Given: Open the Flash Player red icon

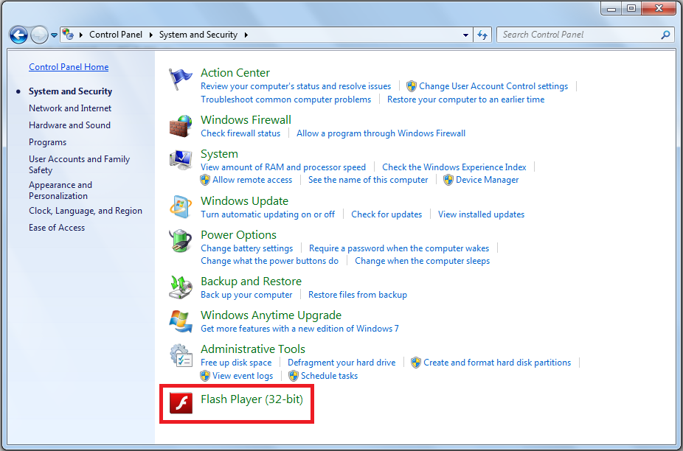Looking at the screenshot, I should (180, 403).
